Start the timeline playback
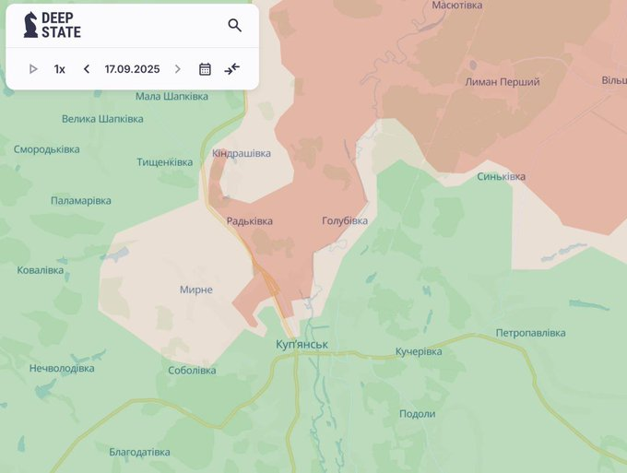This screenshot has height=473, width=627. pos(33,69)
